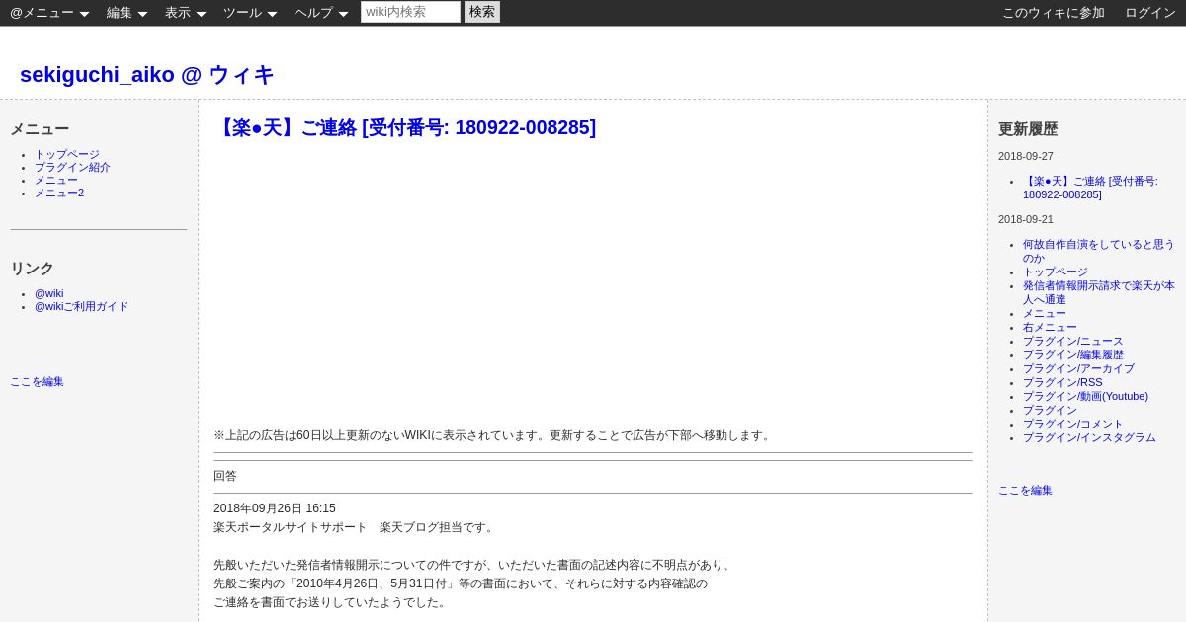Click the 回答 label text

225,476
